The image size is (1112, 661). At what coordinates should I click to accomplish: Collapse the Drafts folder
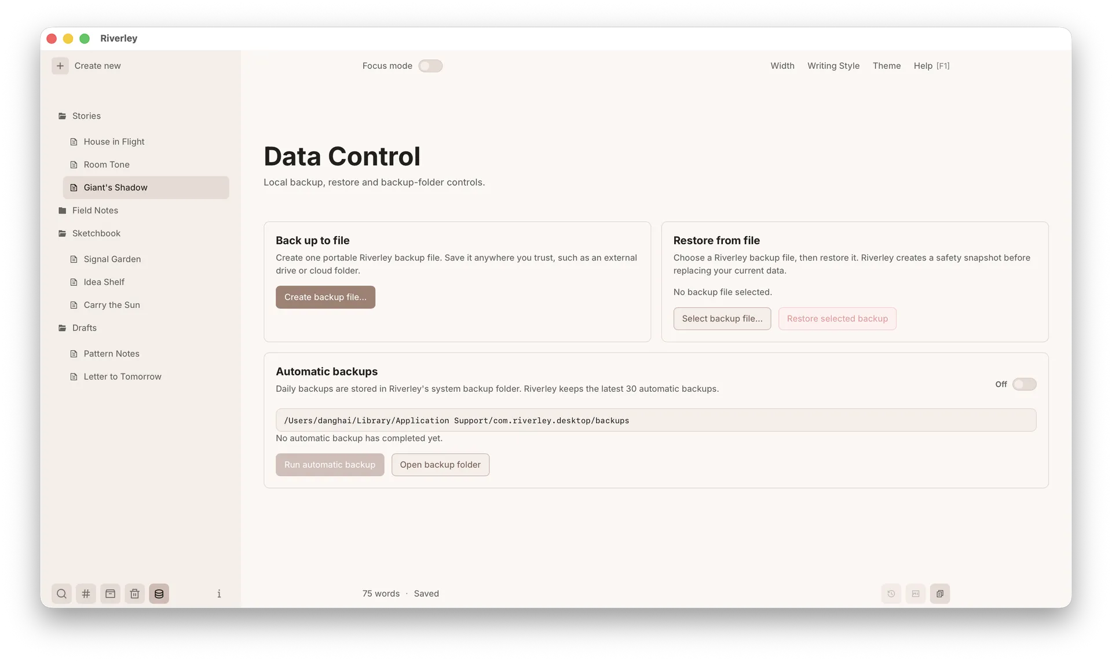click(62, 328)
